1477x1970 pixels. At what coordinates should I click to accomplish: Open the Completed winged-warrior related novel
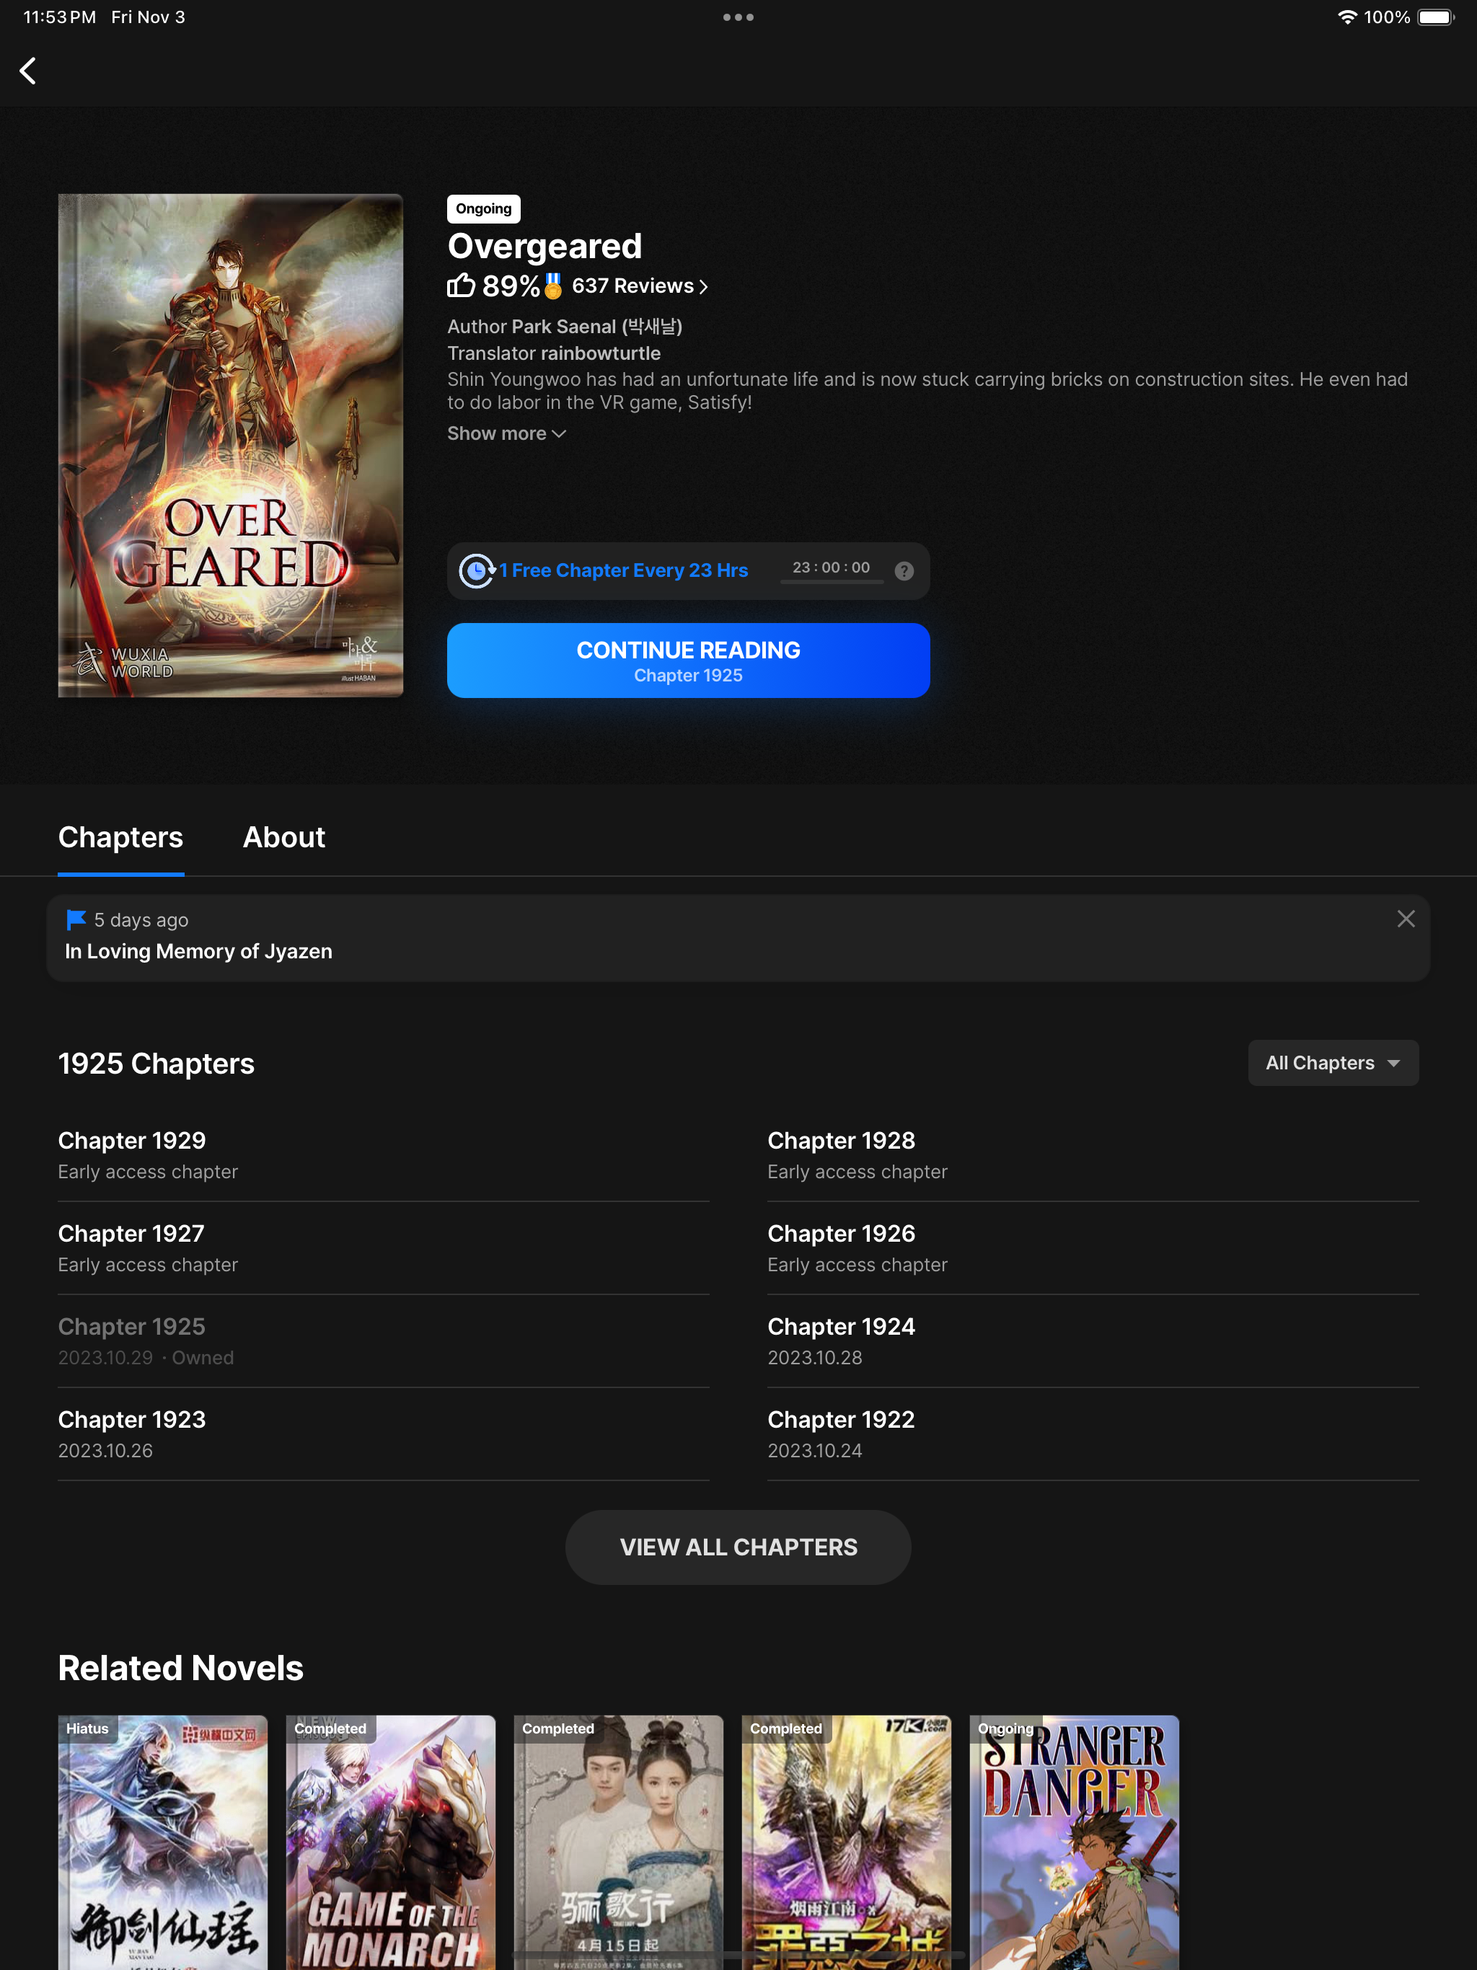[846, 1842]
